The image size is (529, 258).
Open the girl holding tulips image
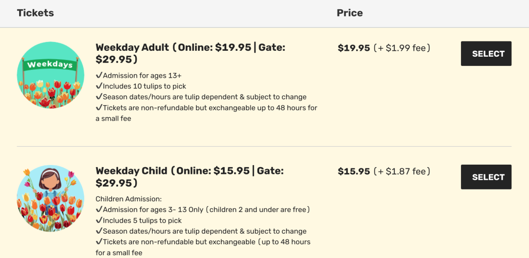(50, 198)
